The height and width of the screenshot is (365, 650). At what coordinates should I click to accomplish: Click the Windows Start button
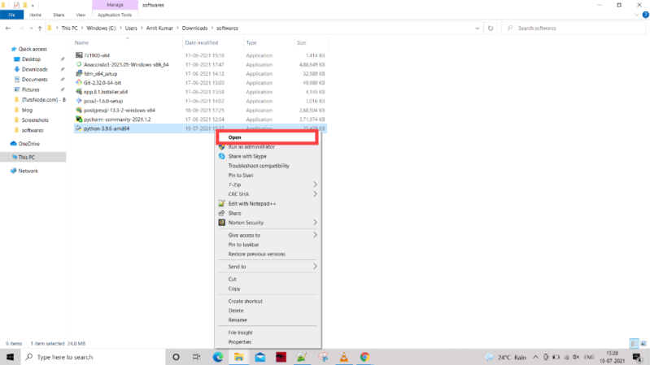(10, 357)
